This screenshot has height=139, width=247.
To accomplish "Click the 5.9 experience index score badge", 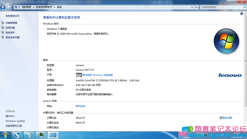I will coord(79,75).
